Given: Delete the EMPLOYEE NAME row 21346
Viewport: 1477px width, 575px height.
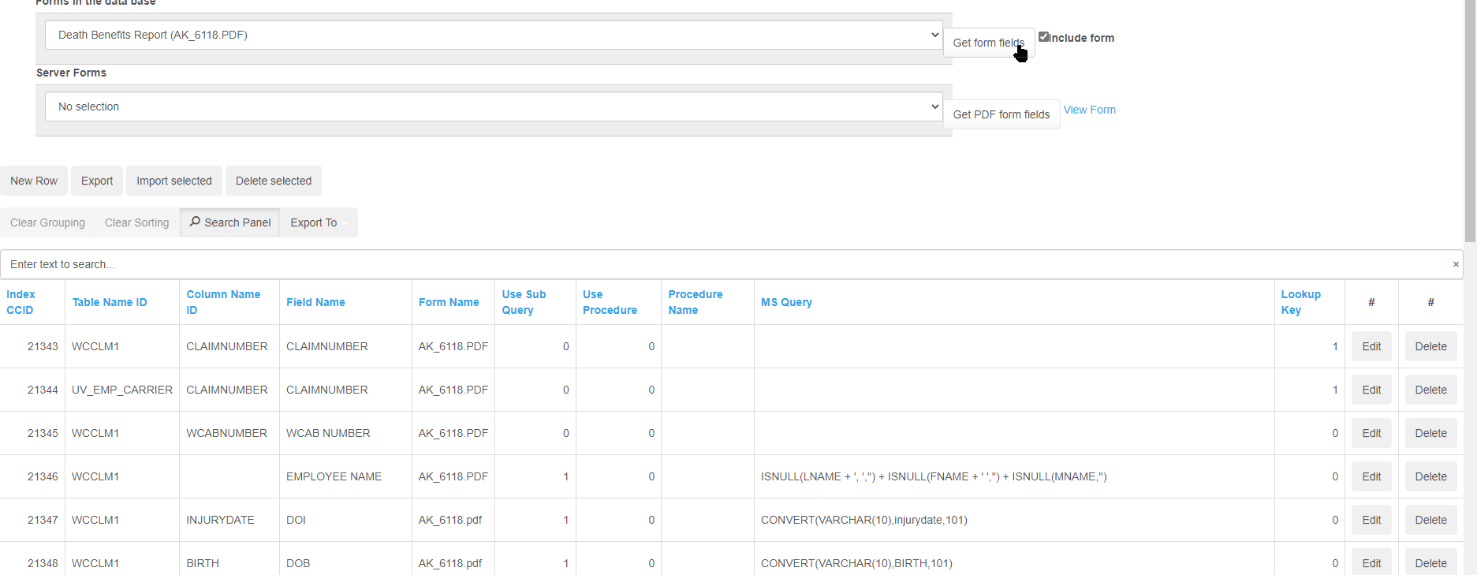Looking at the screenshot, I should (x=1430, y=476).
